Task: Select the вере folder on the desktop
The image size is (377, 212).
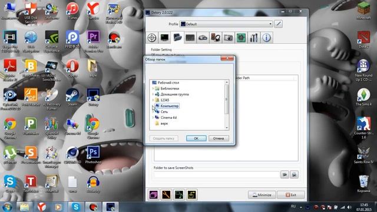Action: coord(93,68)
